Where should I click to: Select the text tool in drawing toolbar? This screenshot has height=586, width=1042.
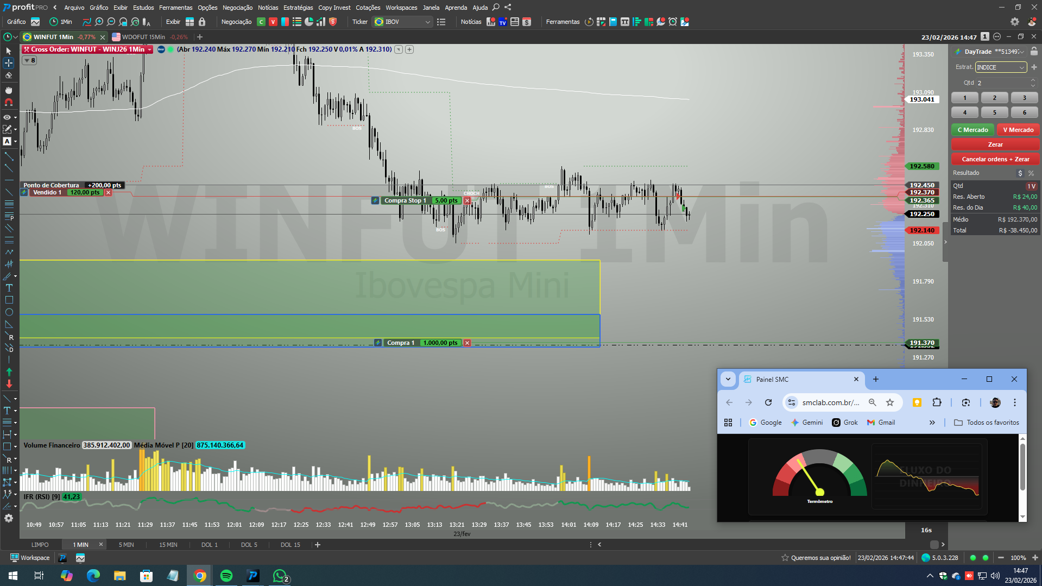9,288
